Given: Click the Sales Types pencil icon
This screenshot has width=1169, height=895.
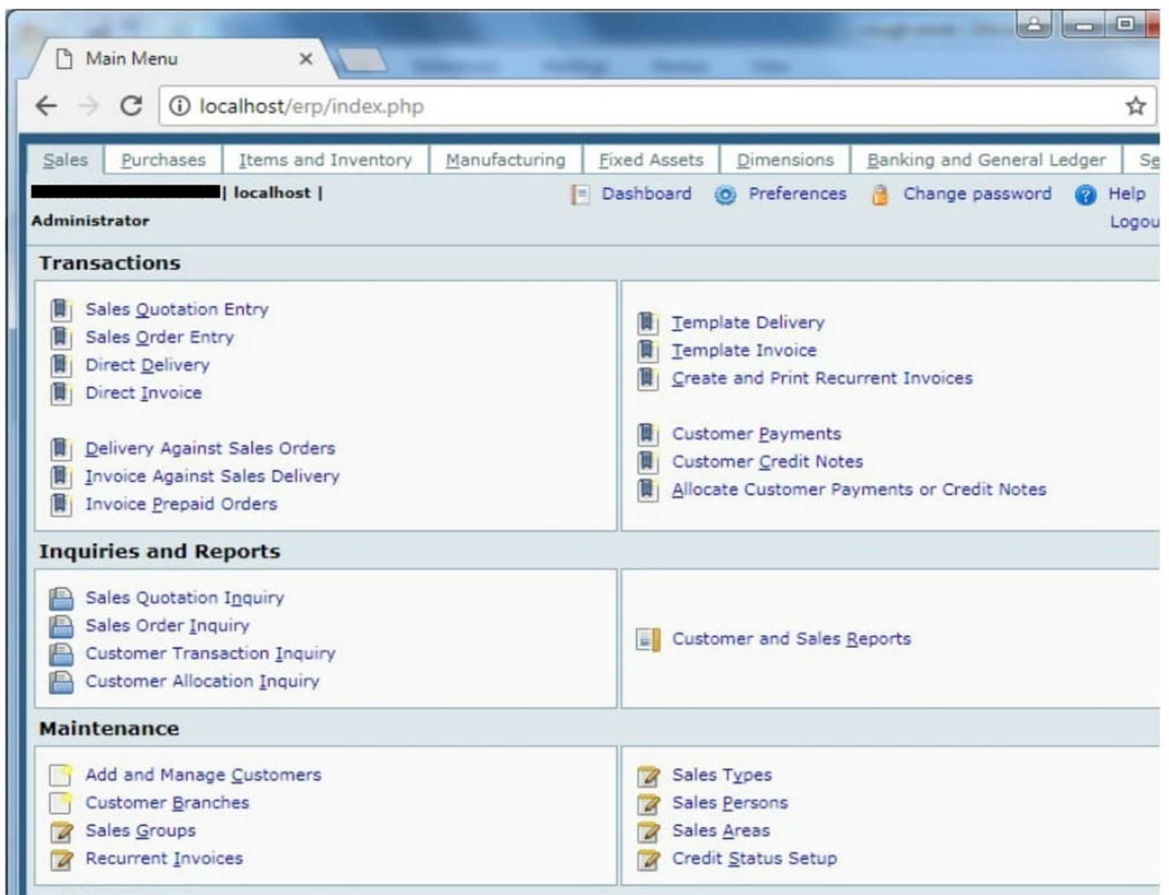Looking at the screenshot, I should pyautogui.click(x=649, y=775).
